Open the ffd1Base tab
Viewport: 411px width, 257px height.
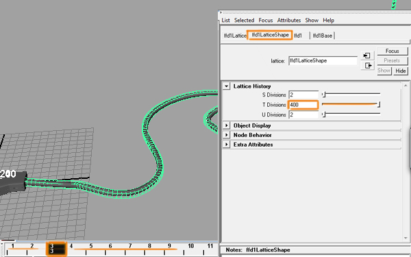click(x=323, y=36)
